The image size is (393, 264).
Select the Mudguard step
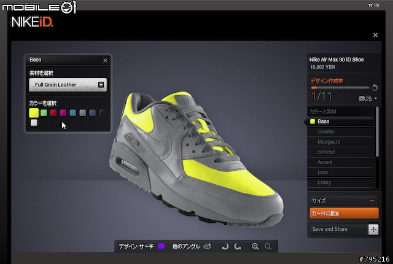coord(341,142)
